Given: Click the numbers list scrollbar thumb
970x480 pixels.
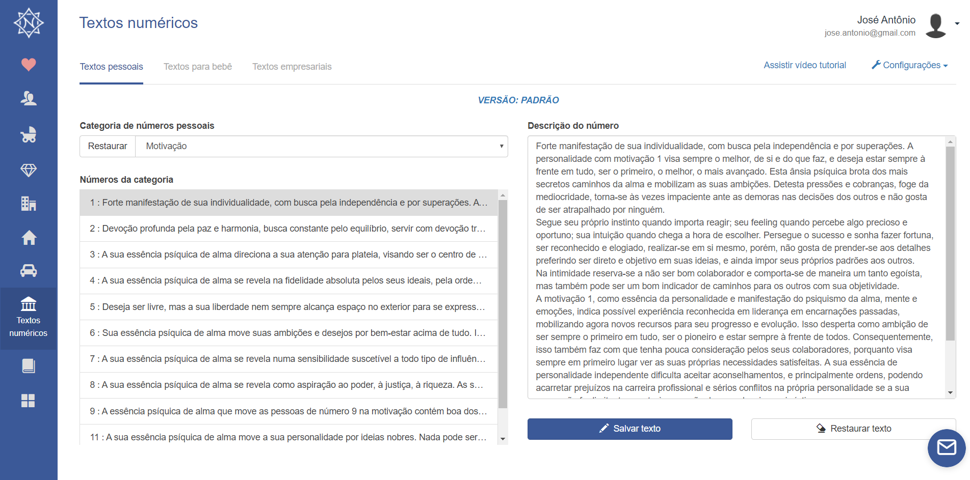Looking at the screenshot, I should [503, 304].
